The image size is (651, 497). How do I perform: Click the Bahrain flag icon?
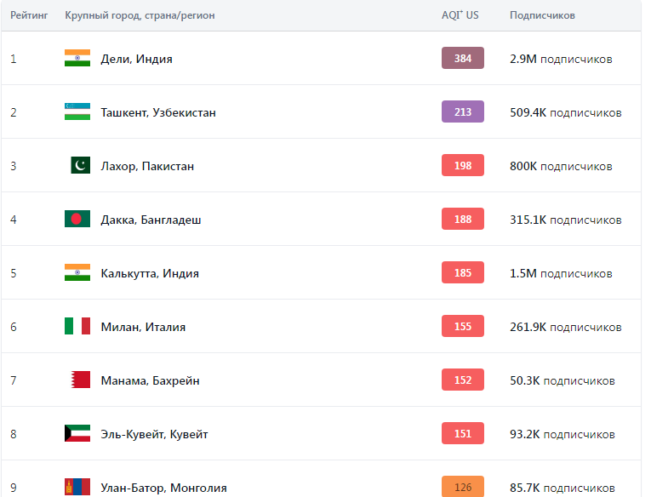click(x=80, y=380)
